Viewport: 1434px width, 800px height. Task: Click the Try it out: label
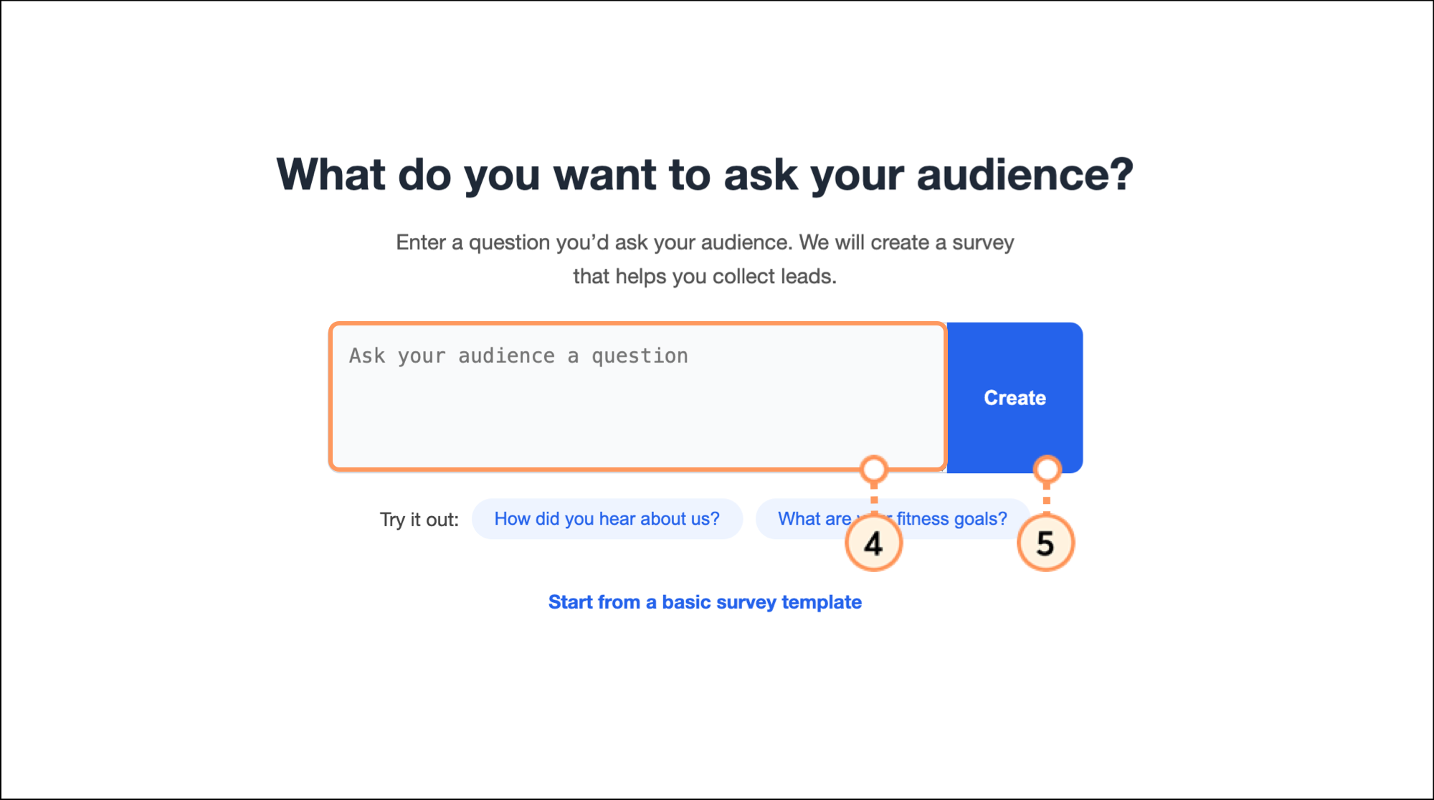(x=419, y=520)
